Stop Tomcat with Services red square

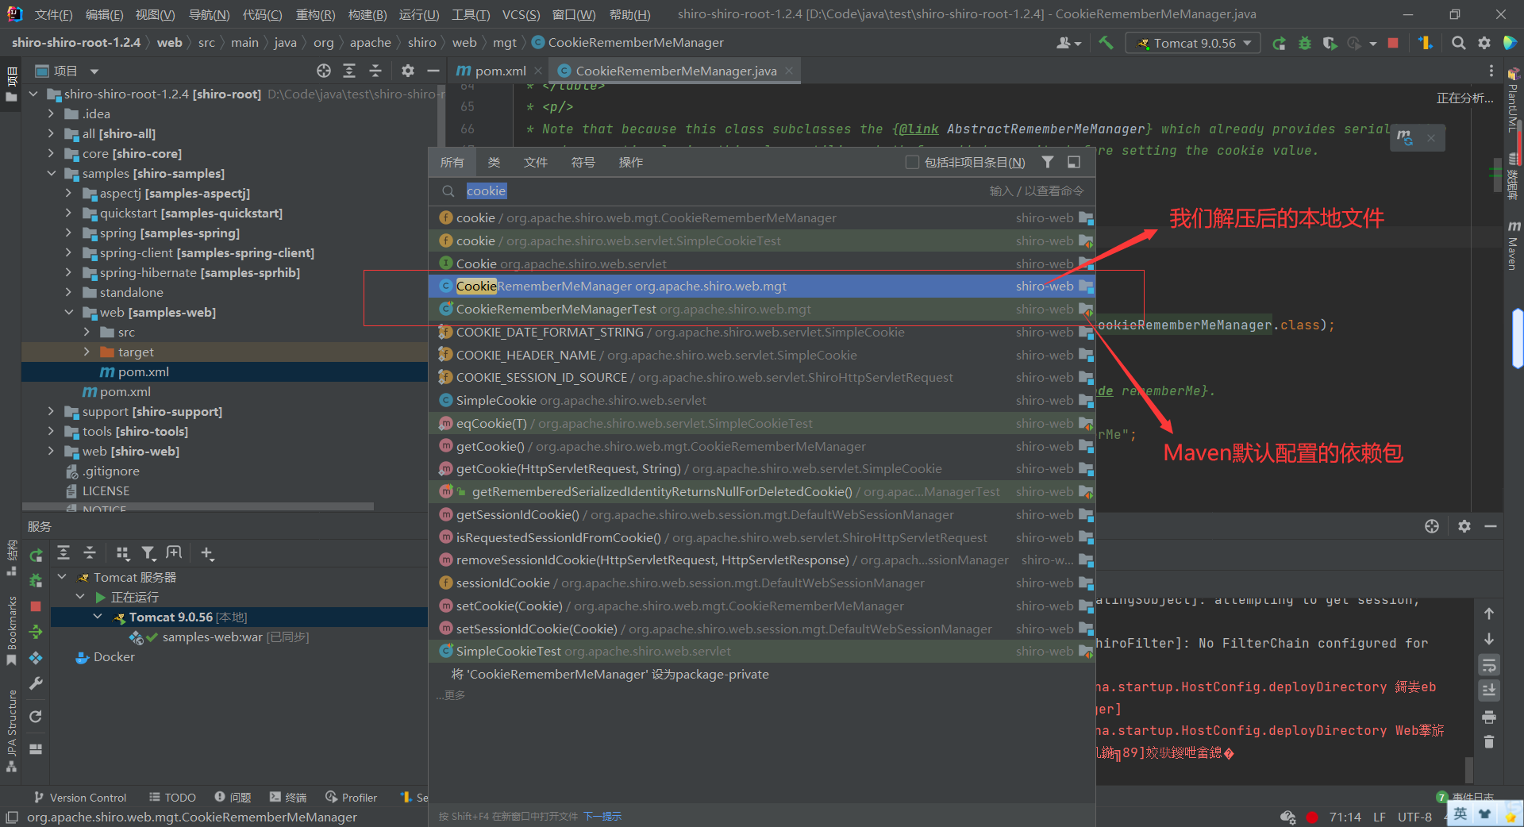[x=36, y=606]
